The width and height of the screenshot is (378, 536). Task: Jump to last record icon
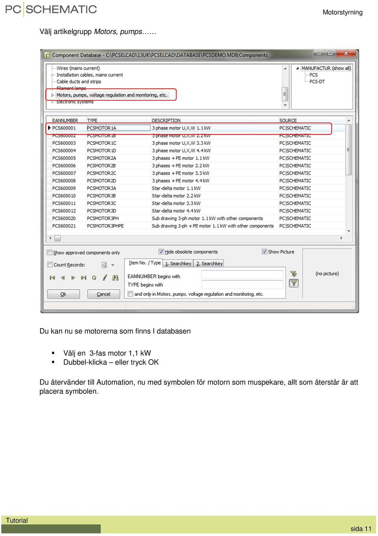pyautogui.click(x=83, y=278)
